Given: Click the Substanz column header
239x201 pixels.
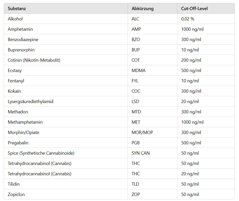Looking at the screenshot, I should (17, 9).
